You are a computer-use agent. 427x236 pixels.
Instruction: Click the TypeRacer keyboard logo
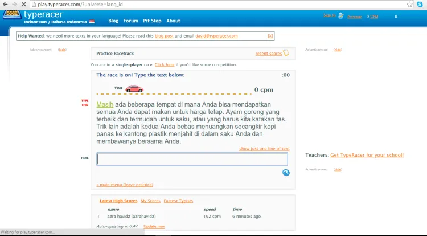(12, 15)
